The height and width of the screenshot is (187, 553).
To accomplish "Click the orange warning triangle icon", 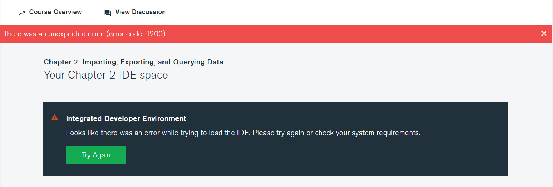I will pyautogui.click(x=55, y=117).
